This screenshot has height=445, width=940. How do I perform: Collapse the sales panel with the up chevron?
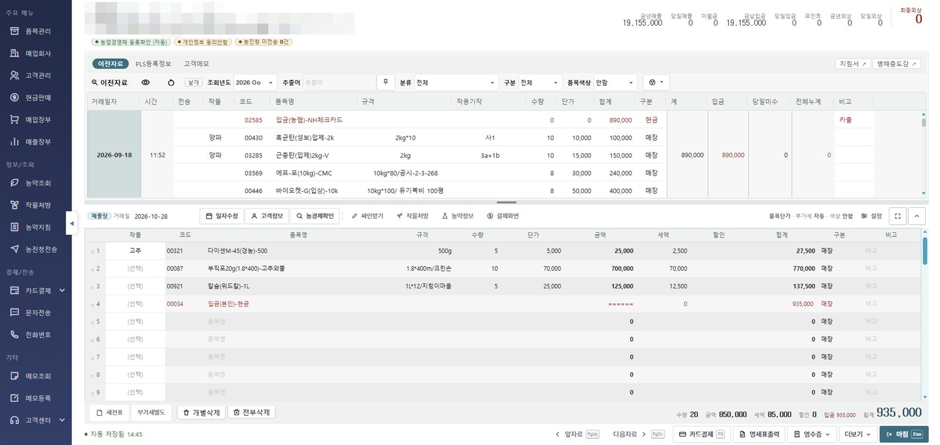click(917, 216)
